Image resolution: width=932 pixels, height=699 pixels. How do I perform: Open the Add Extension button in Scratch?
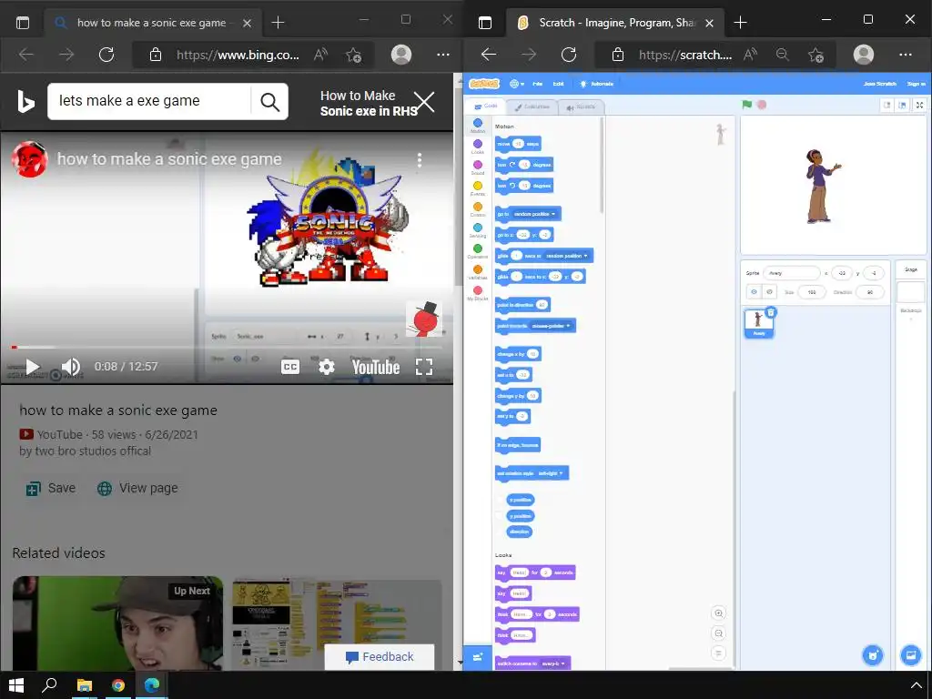477,657
